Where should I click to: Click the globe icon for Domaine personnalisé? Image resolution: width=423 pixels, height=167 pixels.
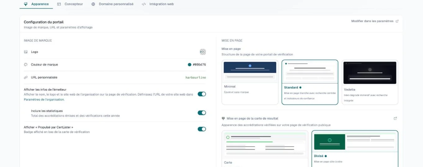coord(93,4)
